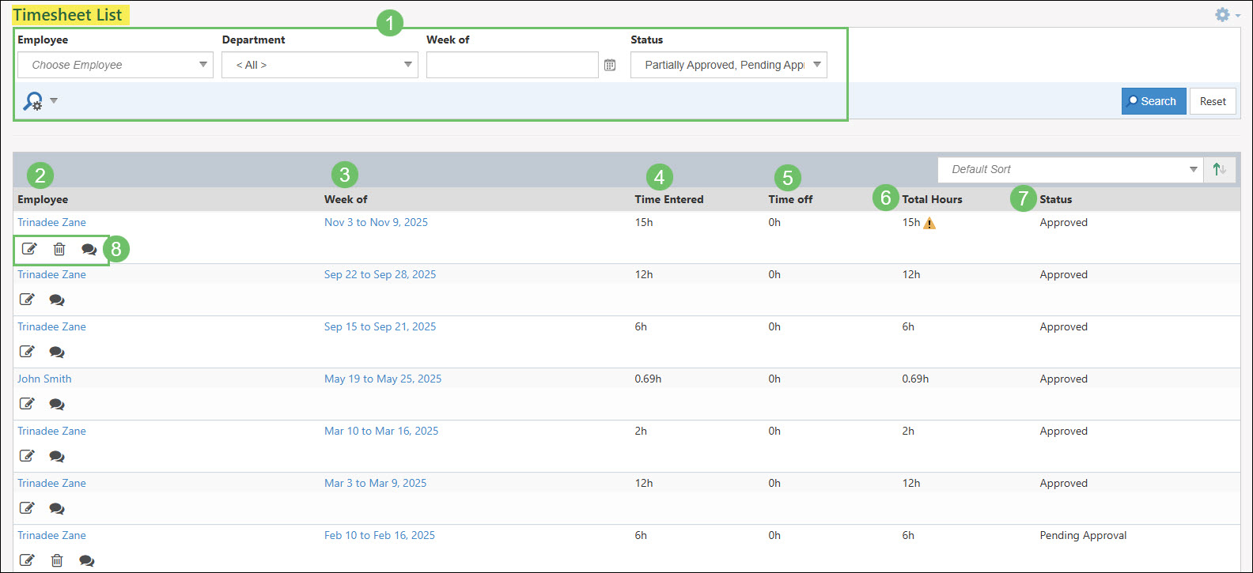Click the Status column header
The width and height of the screenshot is (1253, 573).
click(1055, 199)
